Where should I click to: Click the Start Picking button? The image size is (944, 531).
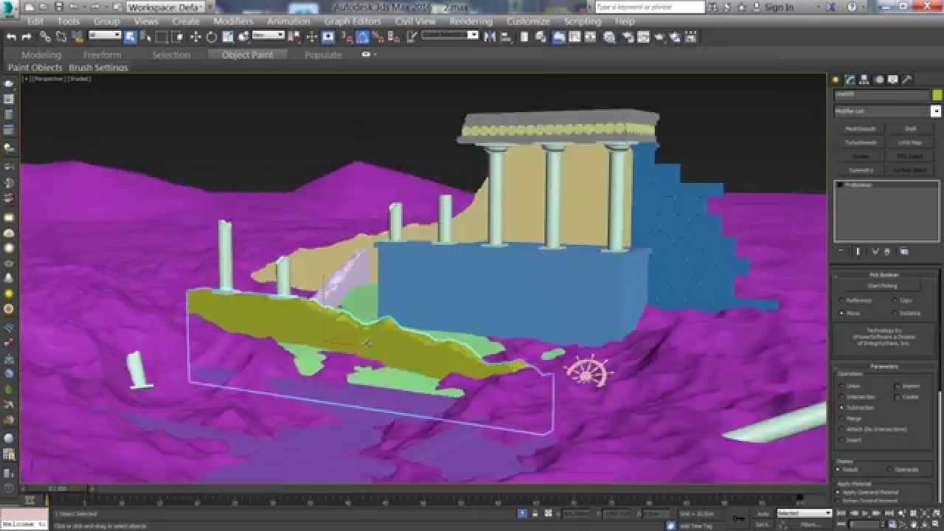coord(883,286)
